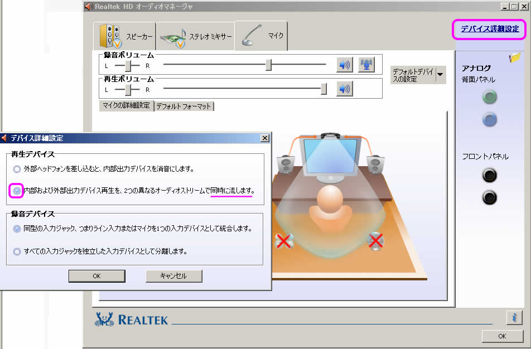
Task: Click the recording volume main slider handle
Action: 268,65
